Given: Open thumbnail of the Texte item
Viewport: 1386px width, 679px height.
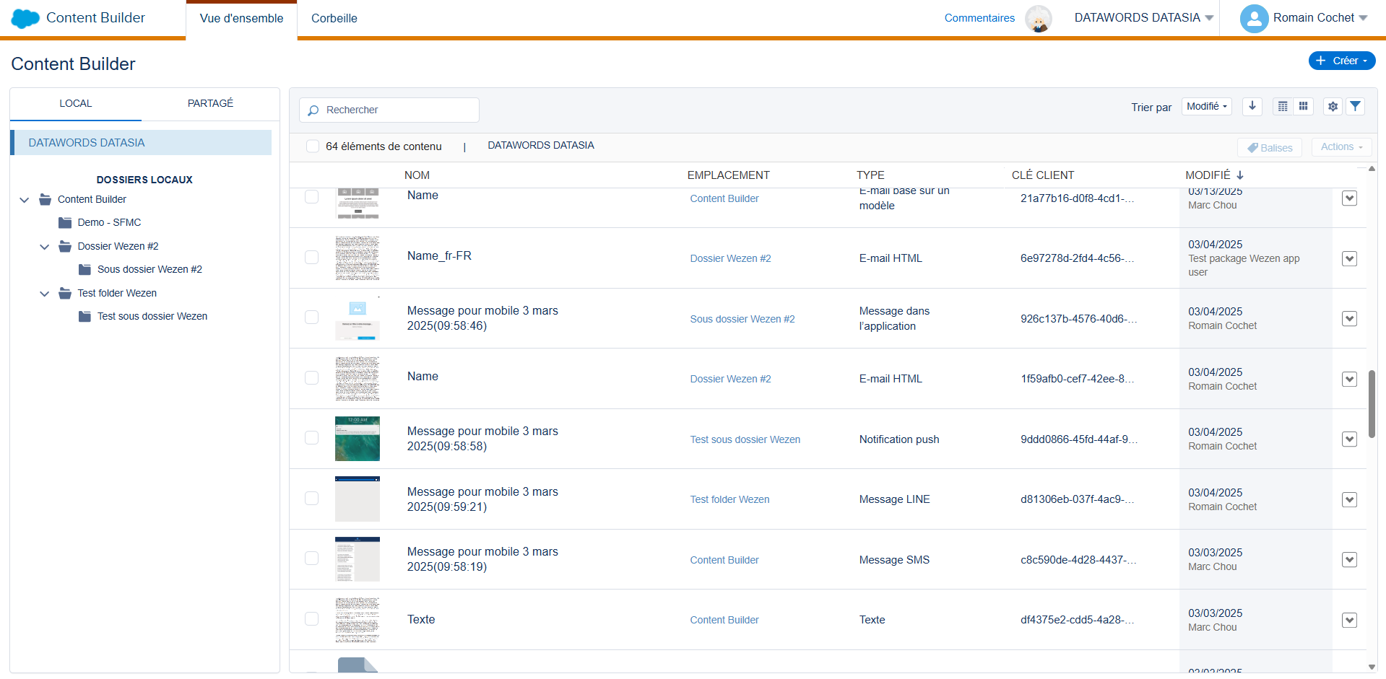Looking at the screenshot, I should 358,619.
